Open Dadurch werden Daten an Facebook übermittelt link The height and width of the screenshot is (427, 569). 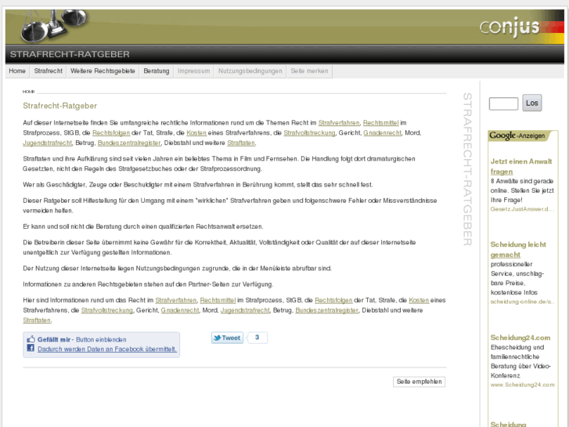107,349
